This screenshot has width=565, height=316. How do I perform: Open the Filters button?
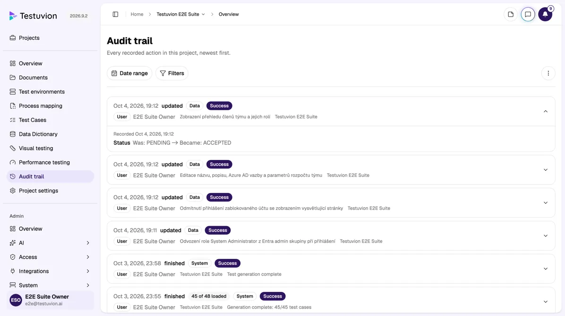pyautogui.click(x=172, y=73)
